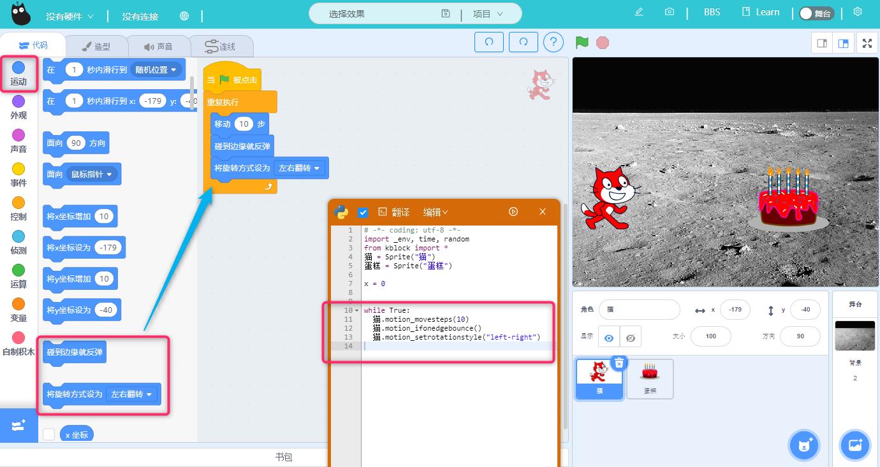Select the 侦测 sensing category
The image size is (880, 467).
pyautogui.click(x=18, y=243)
